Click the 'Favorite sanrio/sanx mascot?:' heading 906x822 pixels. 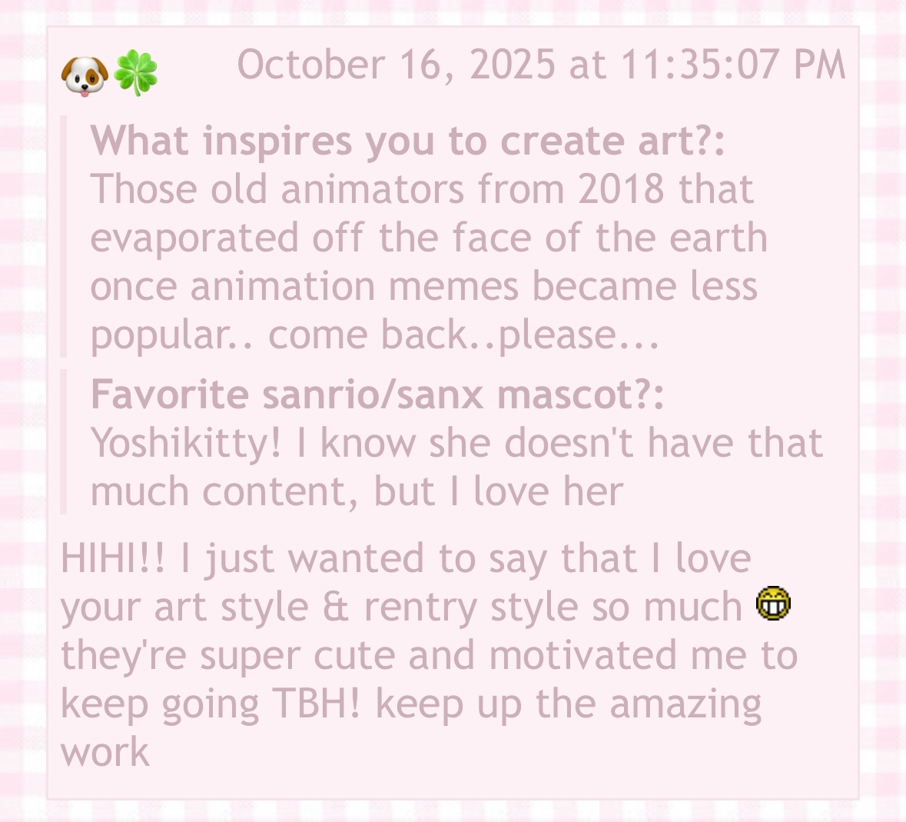point(377,394)
